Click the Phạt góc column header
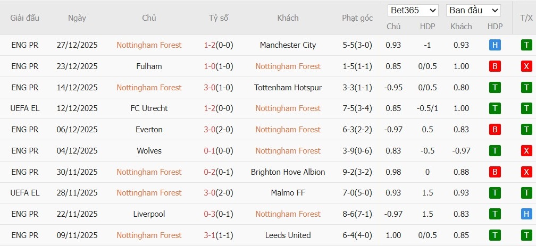Screen dimensions: 536x246 click(x=357, y=18)
